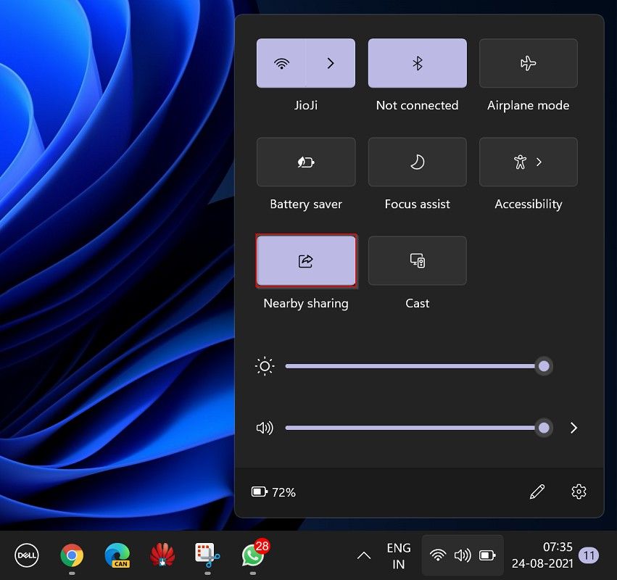
Task: Expand the JioJi Wi-Fi network list
Action: (331, 63)
